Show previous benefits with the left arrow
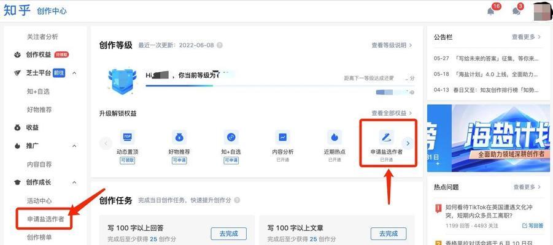 106,143
